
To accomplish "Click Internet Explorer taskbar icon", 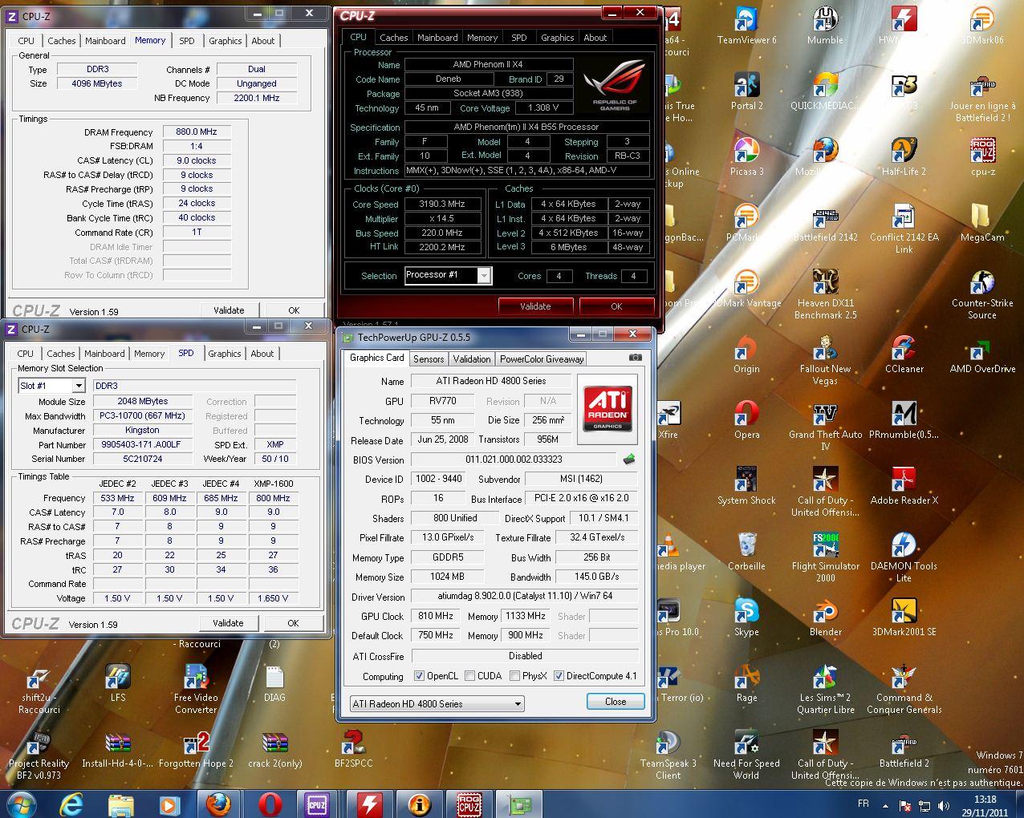I will click(x=71, y=803).
